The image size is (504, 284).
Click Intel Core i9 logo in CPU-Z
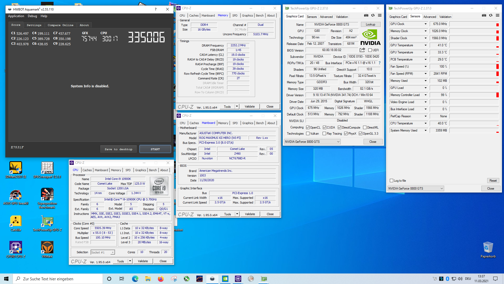(x=159, y=186)
